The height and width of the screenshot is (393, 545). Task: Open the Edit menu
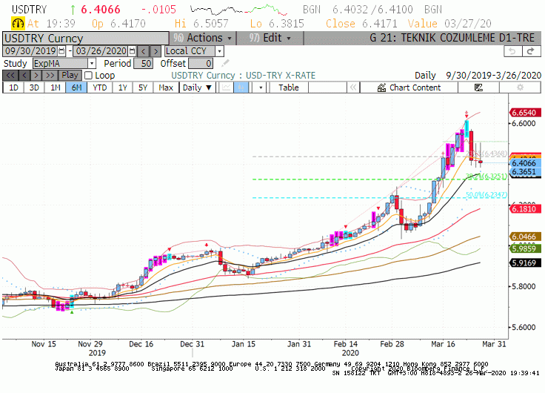pos(270,38)
